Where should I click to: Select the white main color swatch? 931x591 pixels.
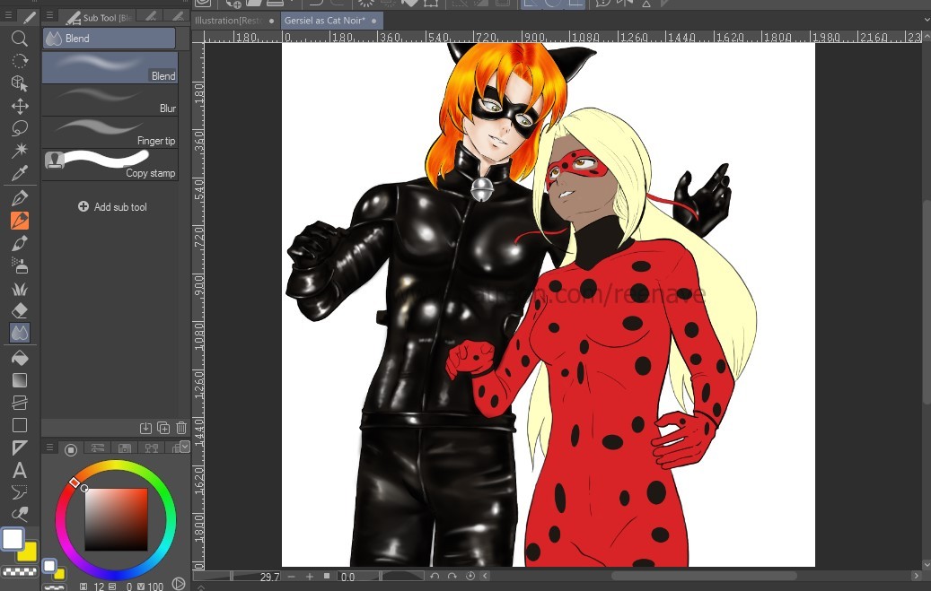[13, 539]
